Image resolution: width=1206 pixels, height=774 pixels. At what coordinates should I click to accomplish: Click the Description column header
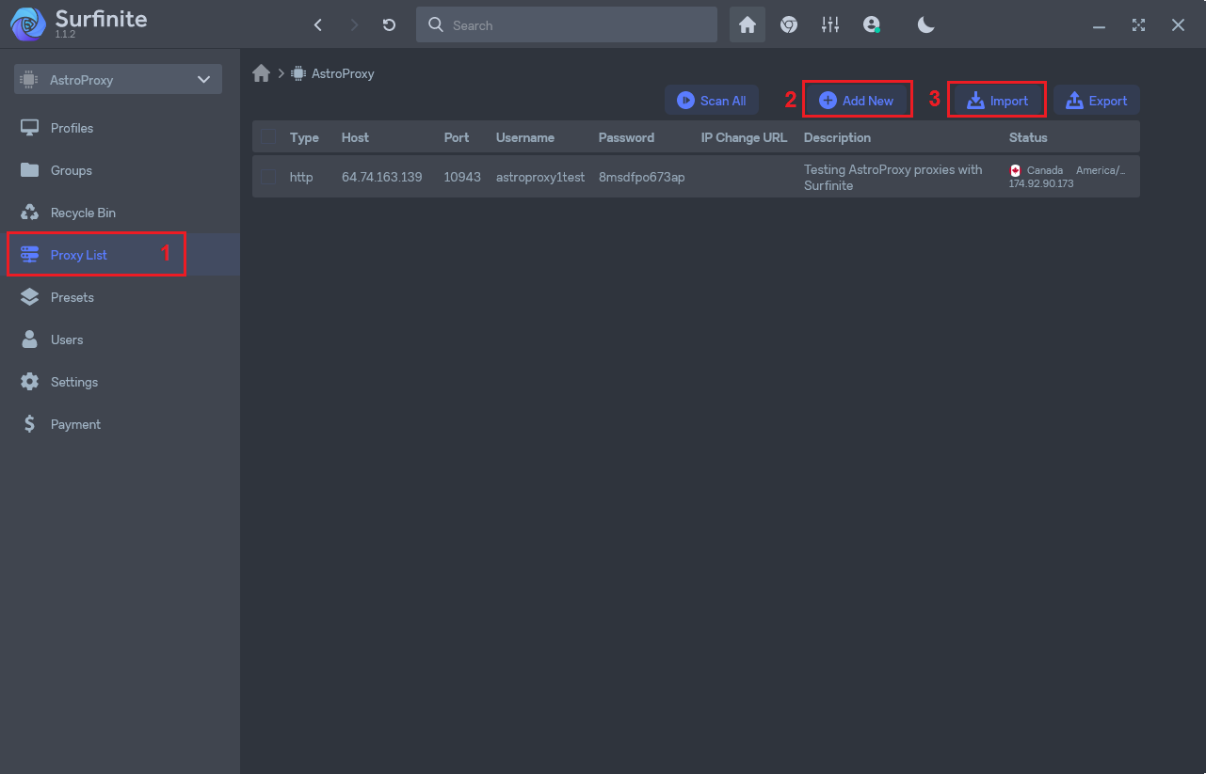837,137
